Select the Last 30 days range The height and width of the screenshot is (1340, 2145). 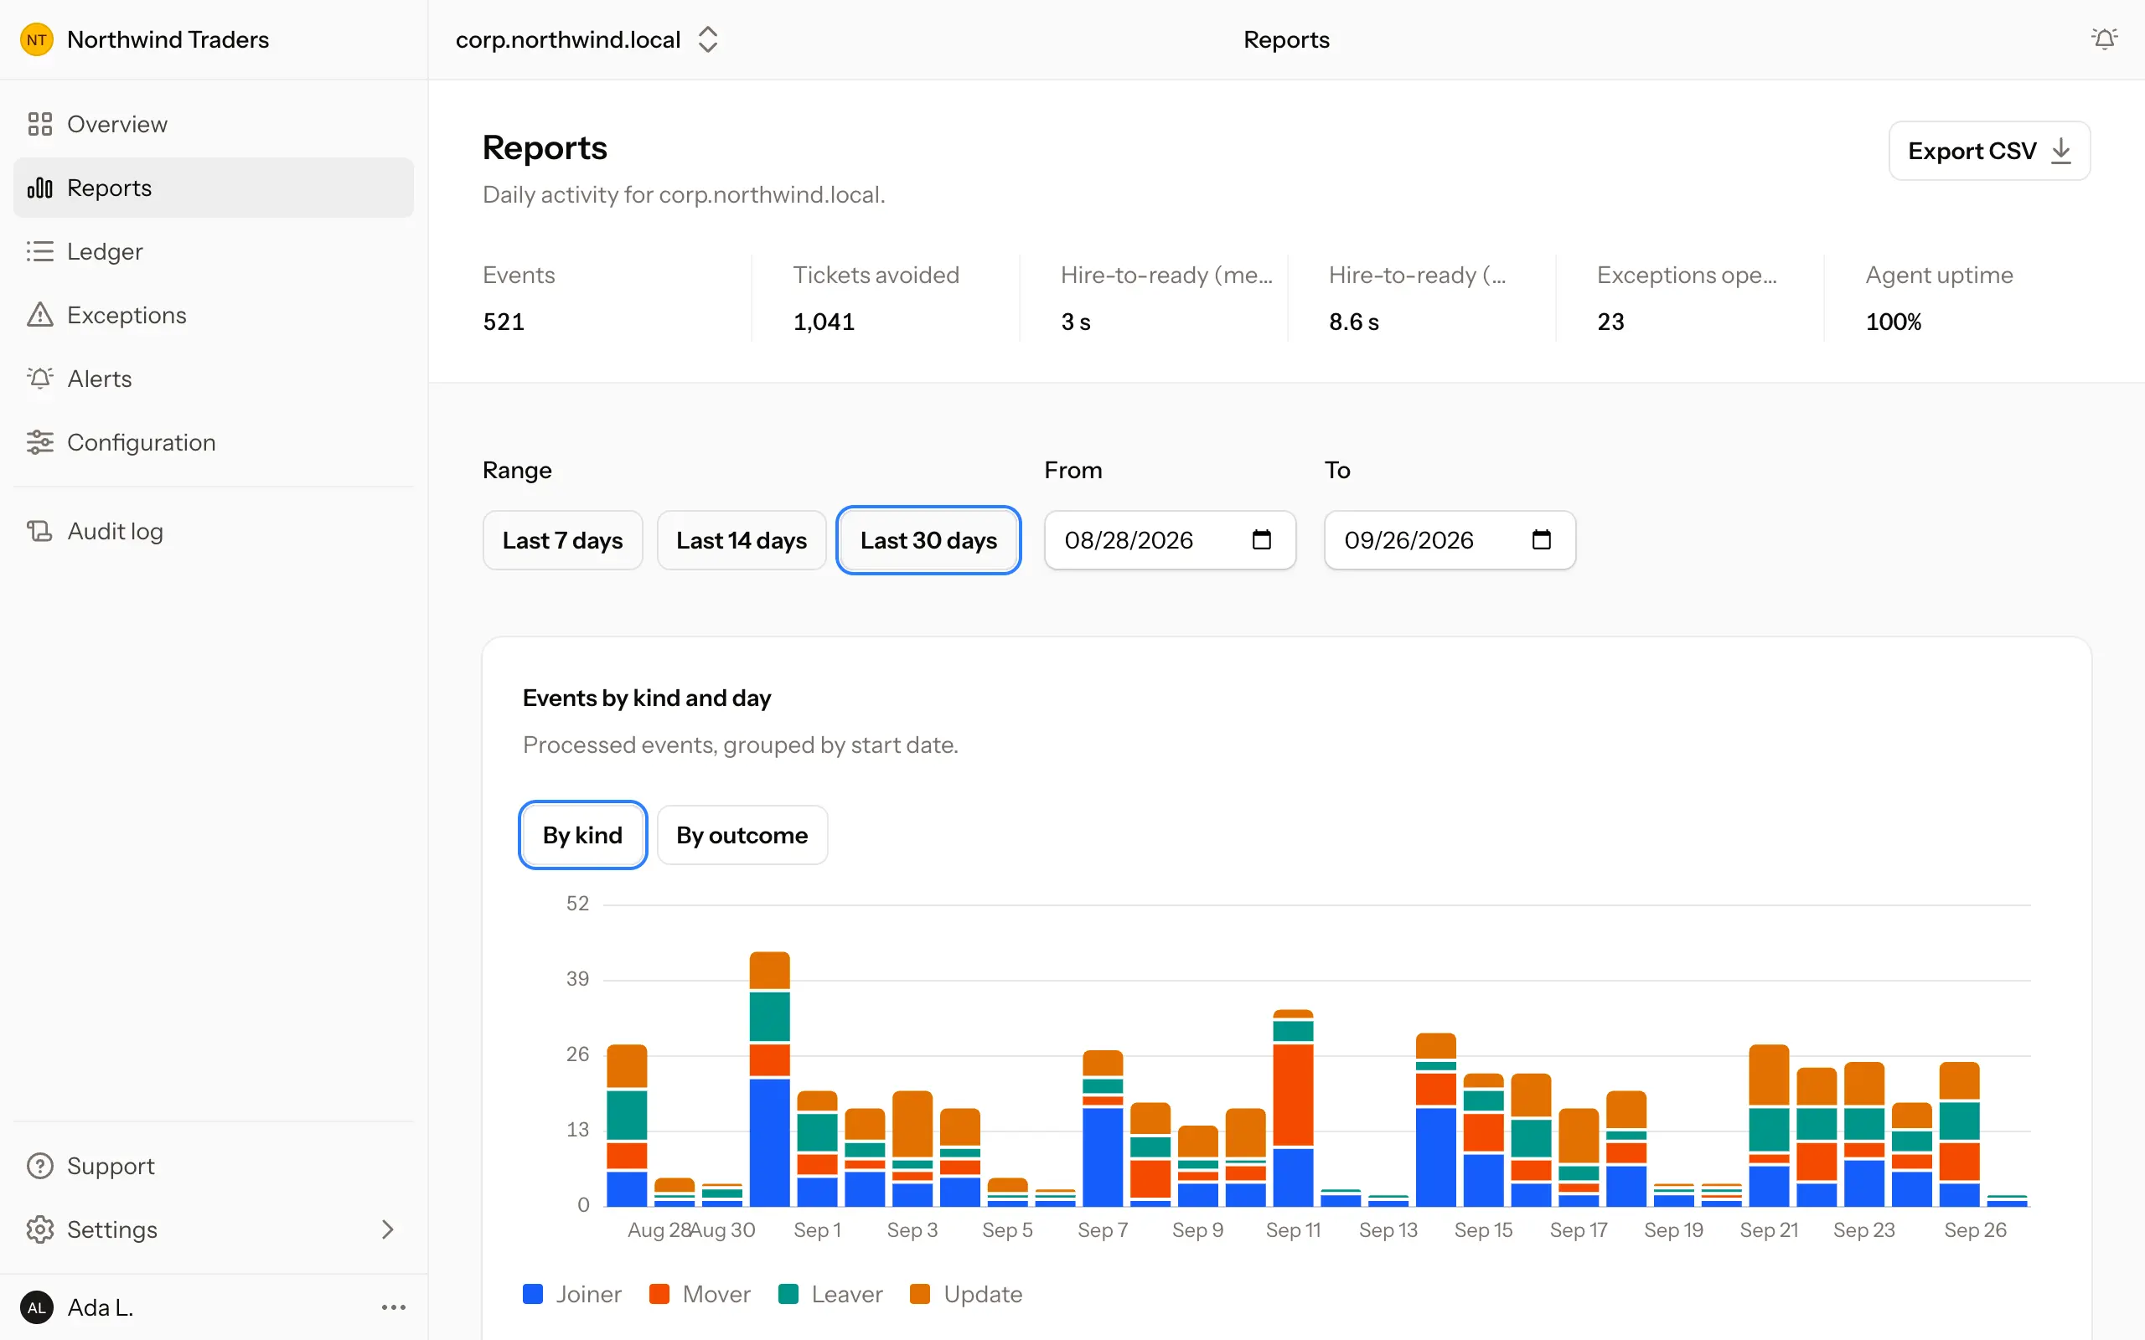[x=928, y=539]
